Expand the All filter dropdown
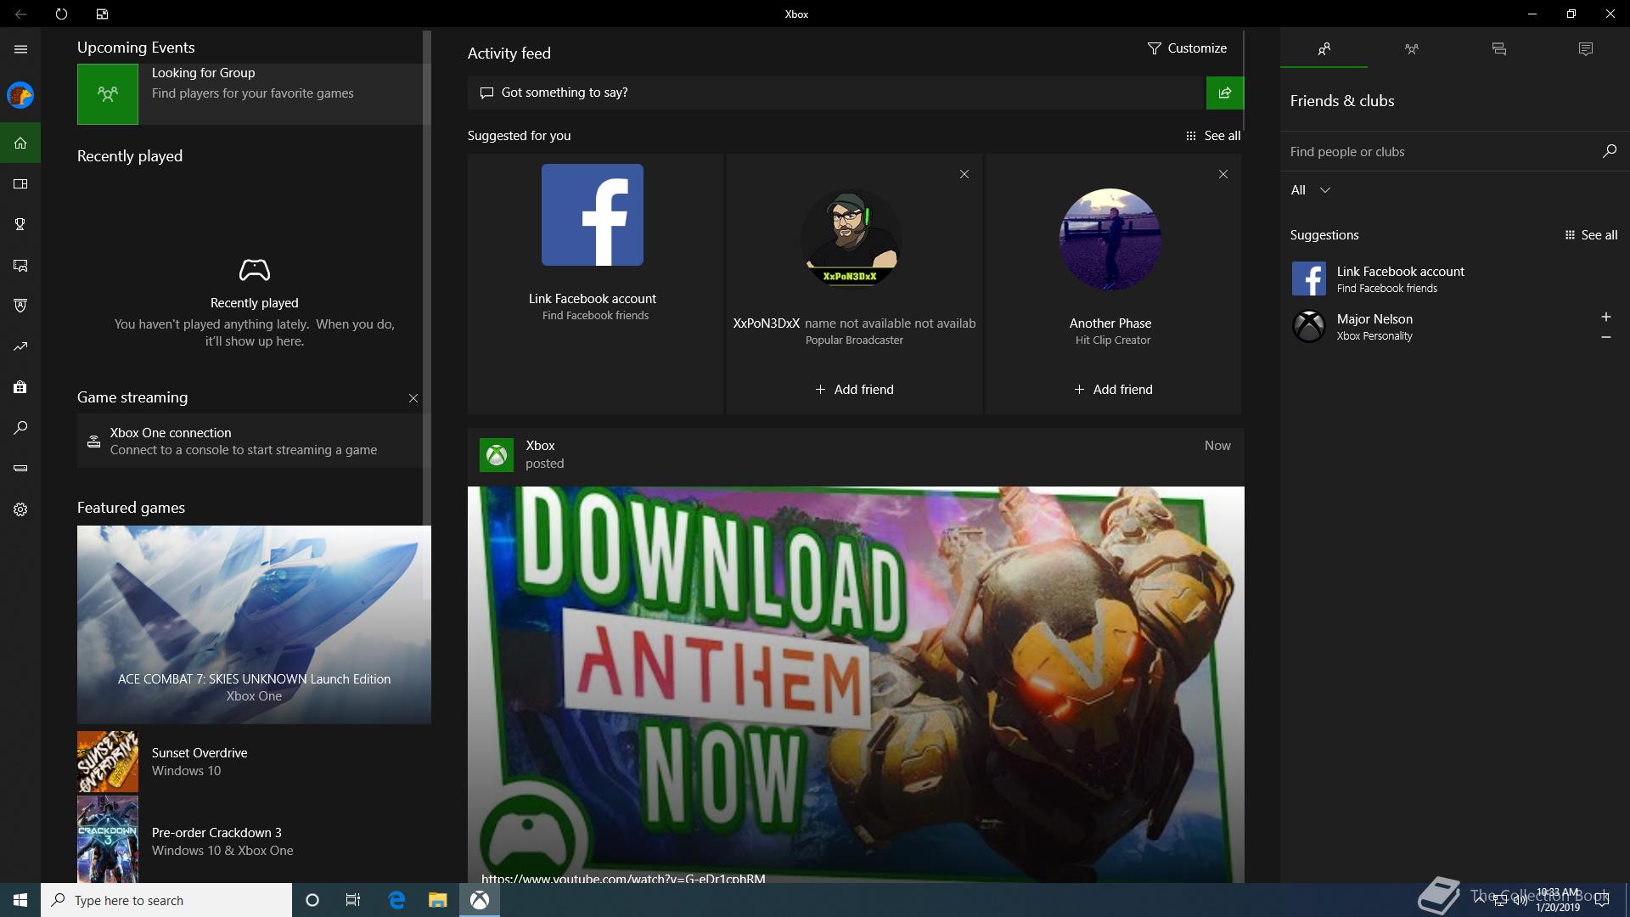 pos(1310,190)
